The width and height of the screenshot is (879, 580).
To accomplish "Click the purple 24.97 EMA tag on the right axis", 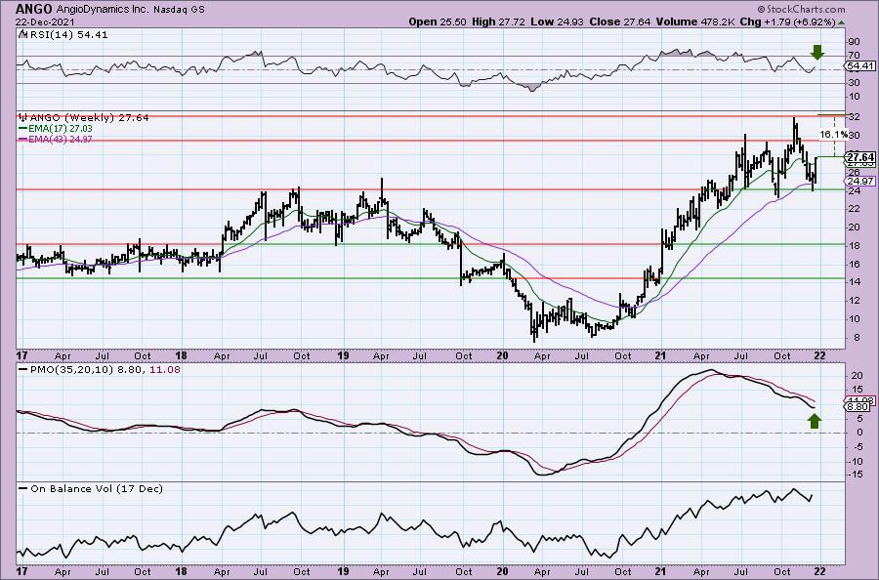I will (861, 181).
